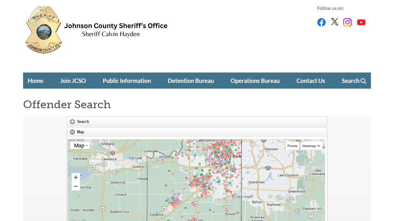The width and height of the screenshot is (394, 221).
Task: Open the Search menu item
Action: (354, 81)
